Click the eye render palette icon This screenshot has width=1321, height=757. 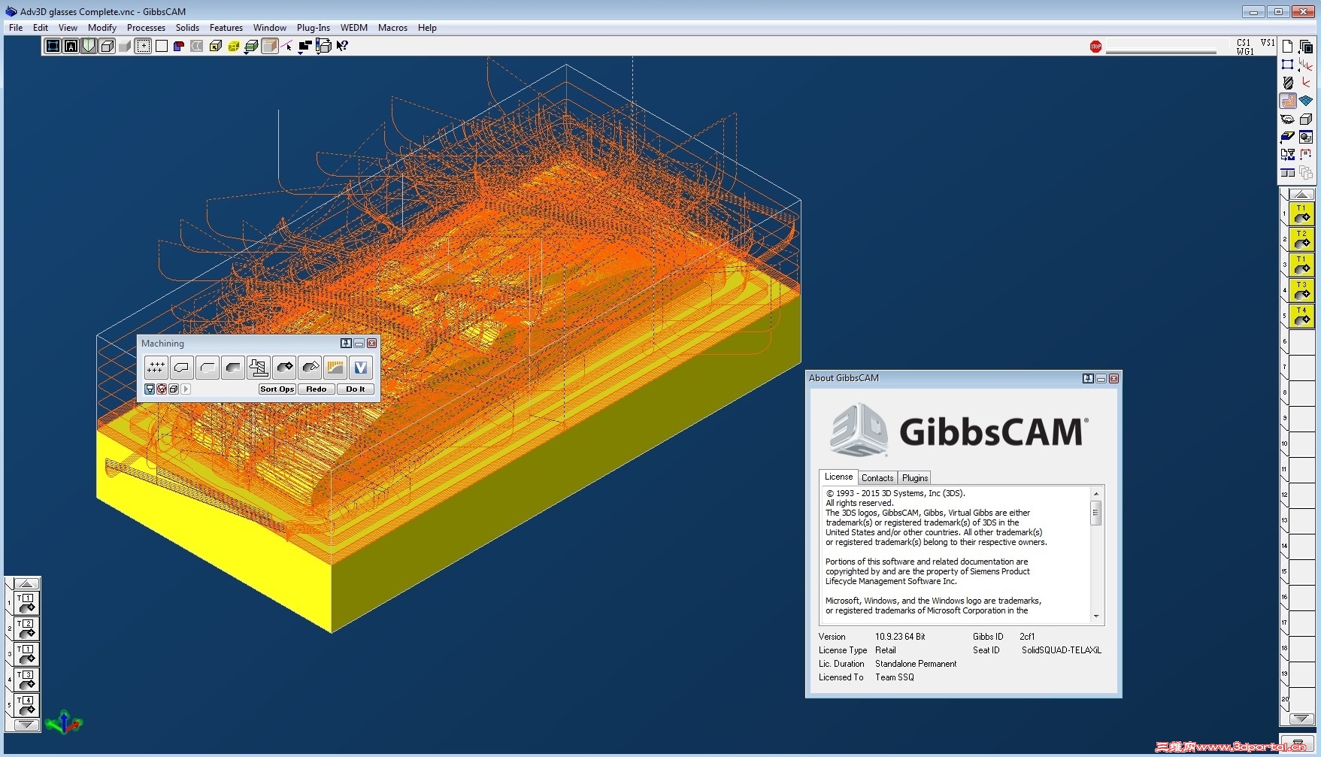pos(1288,119)
